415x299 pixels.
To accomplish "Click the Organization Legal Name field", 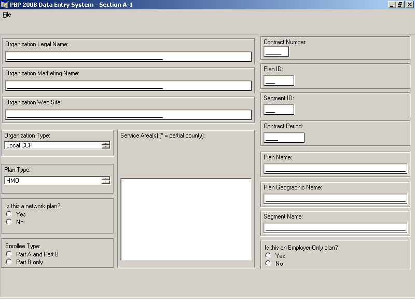I will (128, 57).
